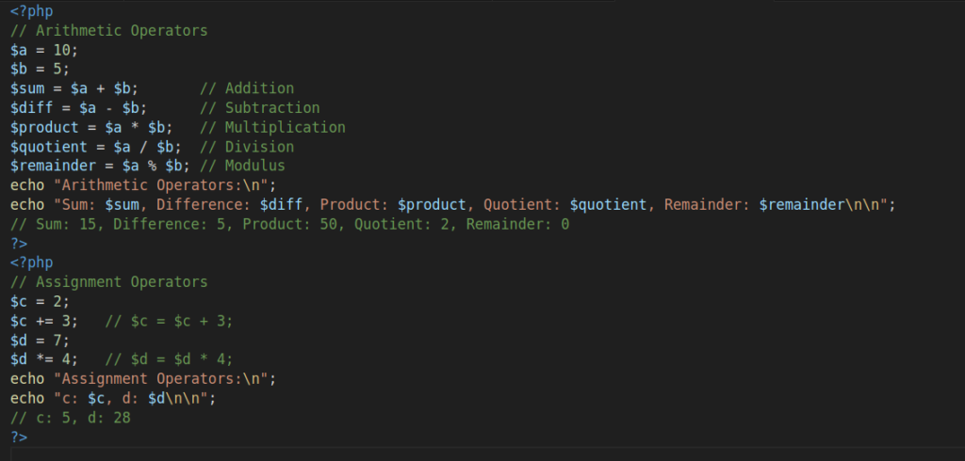Screen dimensions: 965x461
Task: Click the $a = 10 assignment line
Action: tap(44, 50)
